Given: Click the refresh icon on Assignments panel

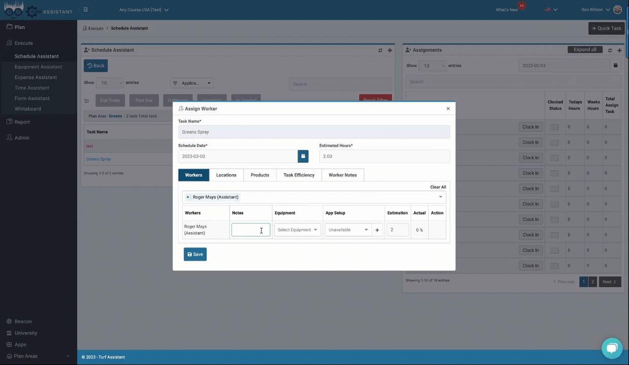Looking at the screenshot, I should click(610, 50).
